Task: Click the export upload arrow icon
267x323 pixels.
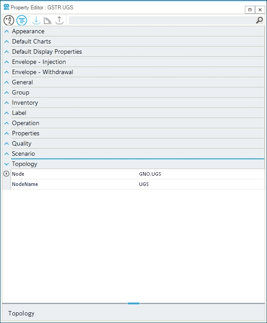Action: (59, 20)
